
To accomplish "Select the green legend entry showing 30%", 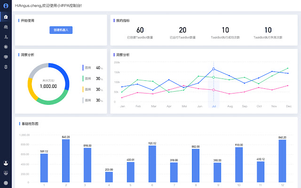I will coord(93,78).
